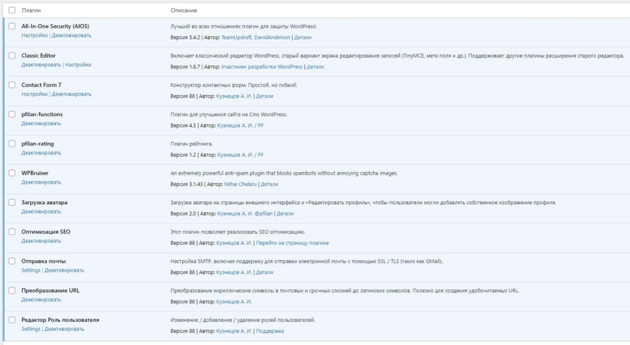Viewport: 630px width, 345px height.
Task: Open Contact Form 7 Настройки link
Action: pyautogui.click(x=35, y=95)
